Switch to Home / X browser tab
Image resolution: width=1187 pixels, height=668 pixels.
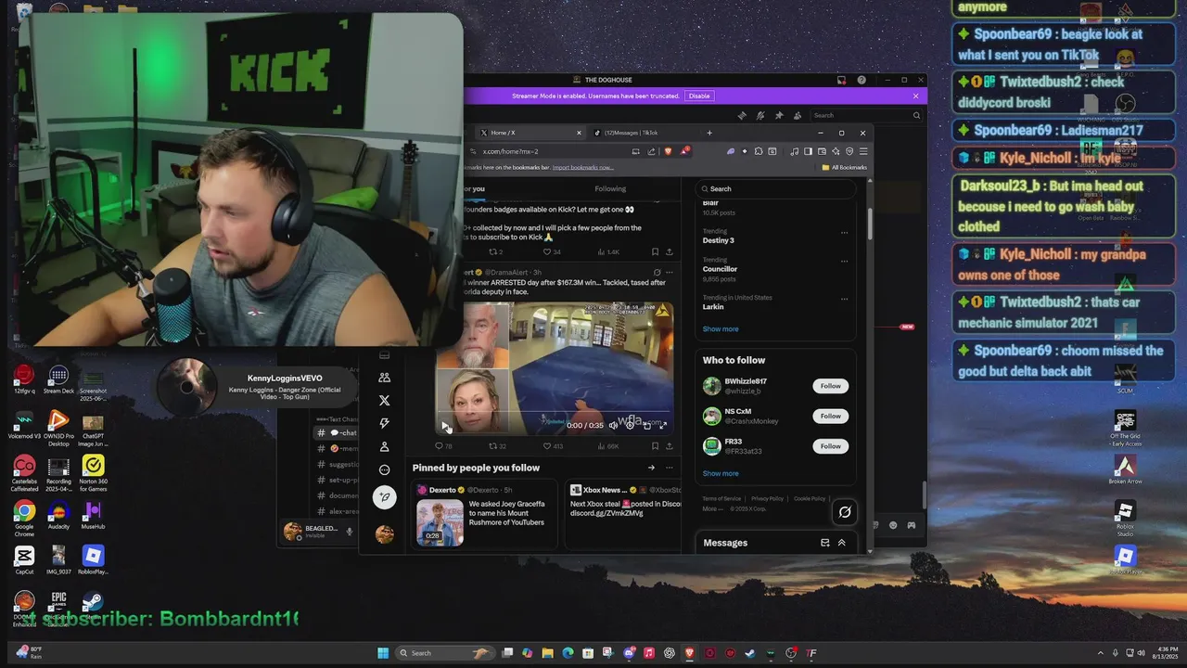tap(529, 133)
